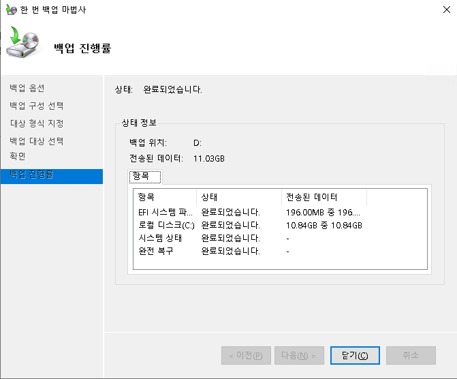This screenshot has height=379, width=457.
Task: Select the 시스템 상태 row
Action: [160, 238]
